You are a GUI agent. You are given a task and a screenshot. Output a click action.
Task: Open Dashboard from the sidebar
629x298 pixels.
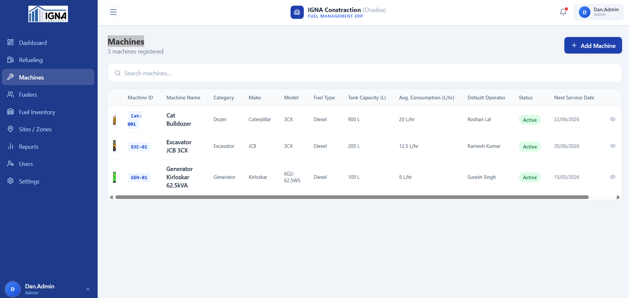click(48, 42)
